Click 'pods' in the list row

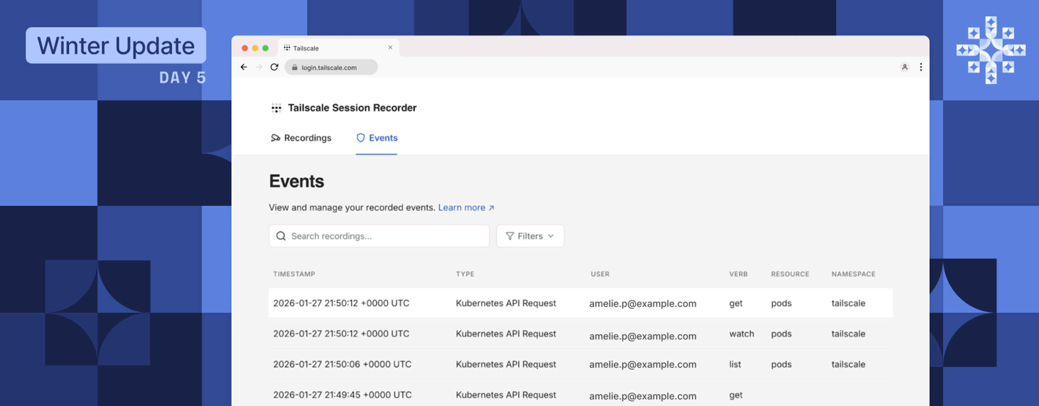781,364
